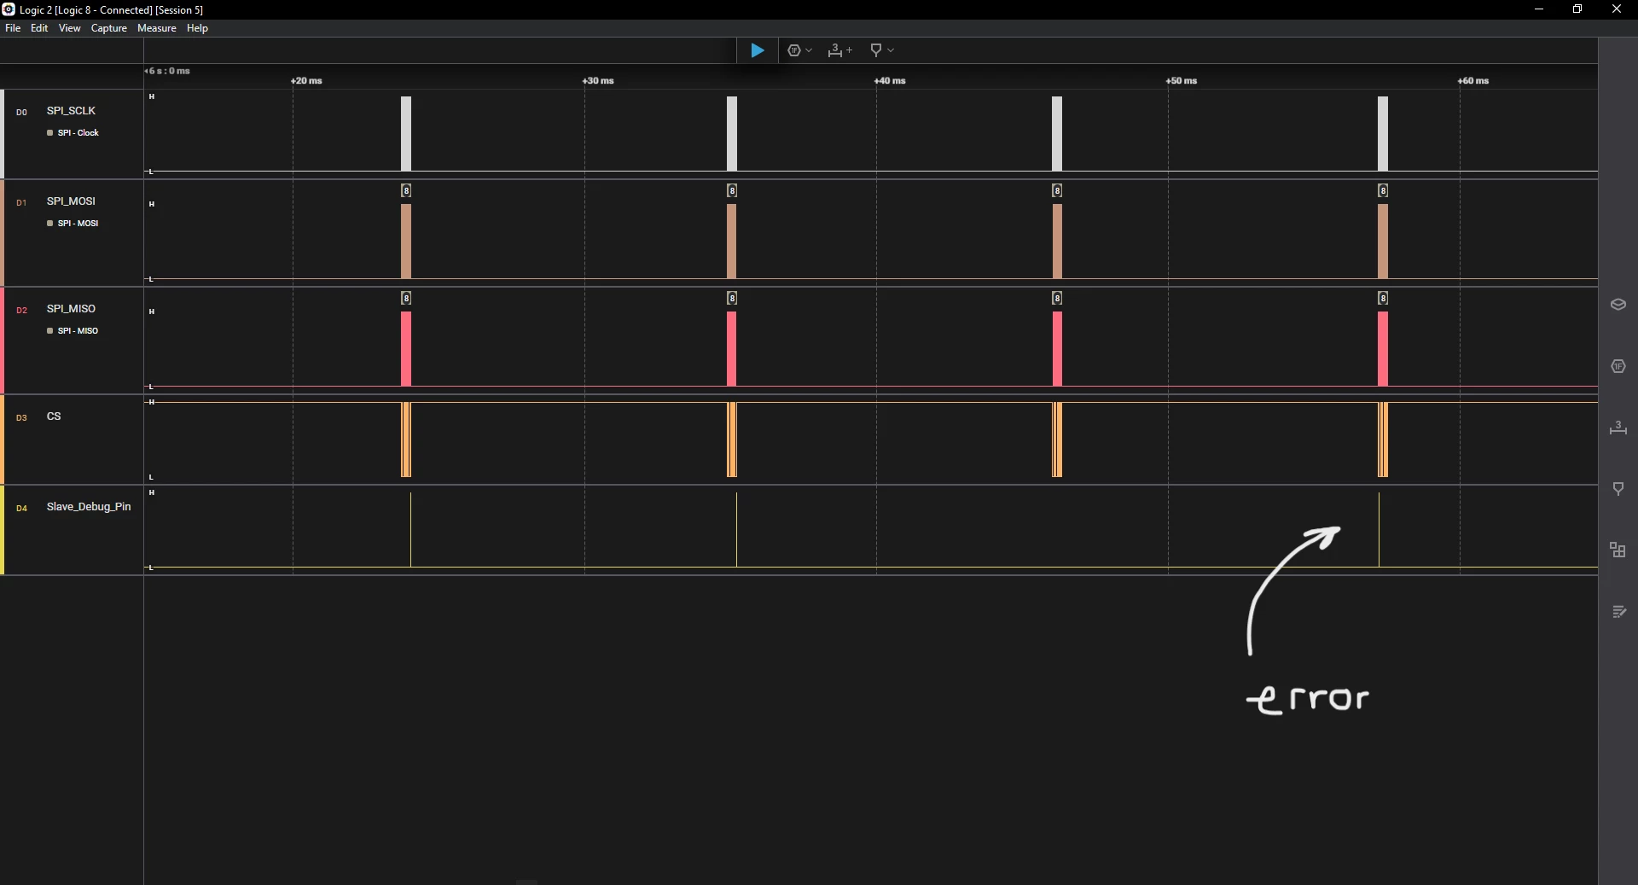Expand the trigger mode dropdown chevron

[x=809, y=50]
